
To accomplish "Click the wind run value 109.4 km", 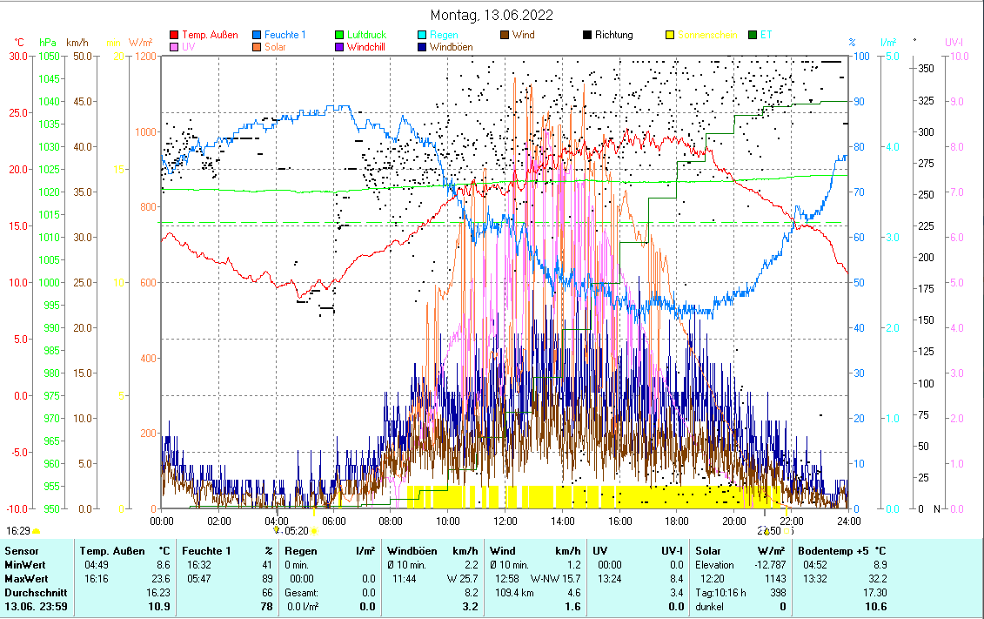I will (514, 593).
